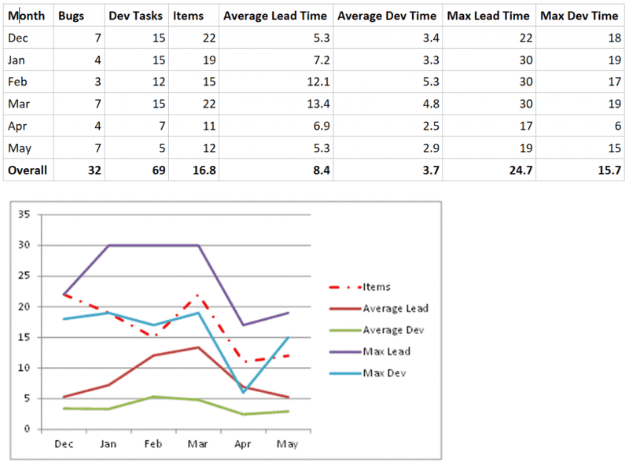Image resolution: width=629 pixels, height=466 pixels.
Task: Select Apr Max Dev Time 6
Action: click(x=580, y=126)
